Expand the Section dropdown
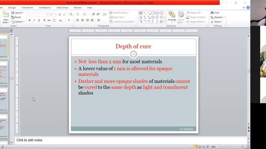266x149 pixels. coord(18,22)
